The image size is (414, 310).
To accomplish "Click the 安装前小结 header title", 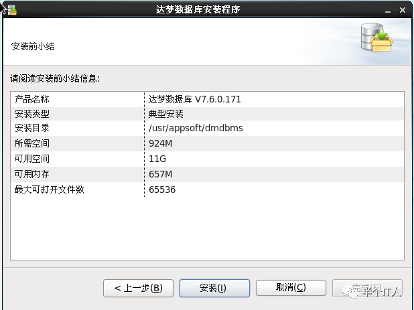I will (x=33, y=46).
